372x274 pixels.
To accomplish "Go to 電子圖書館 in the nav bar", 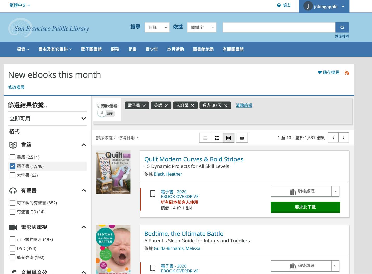I will coord(91,49).
